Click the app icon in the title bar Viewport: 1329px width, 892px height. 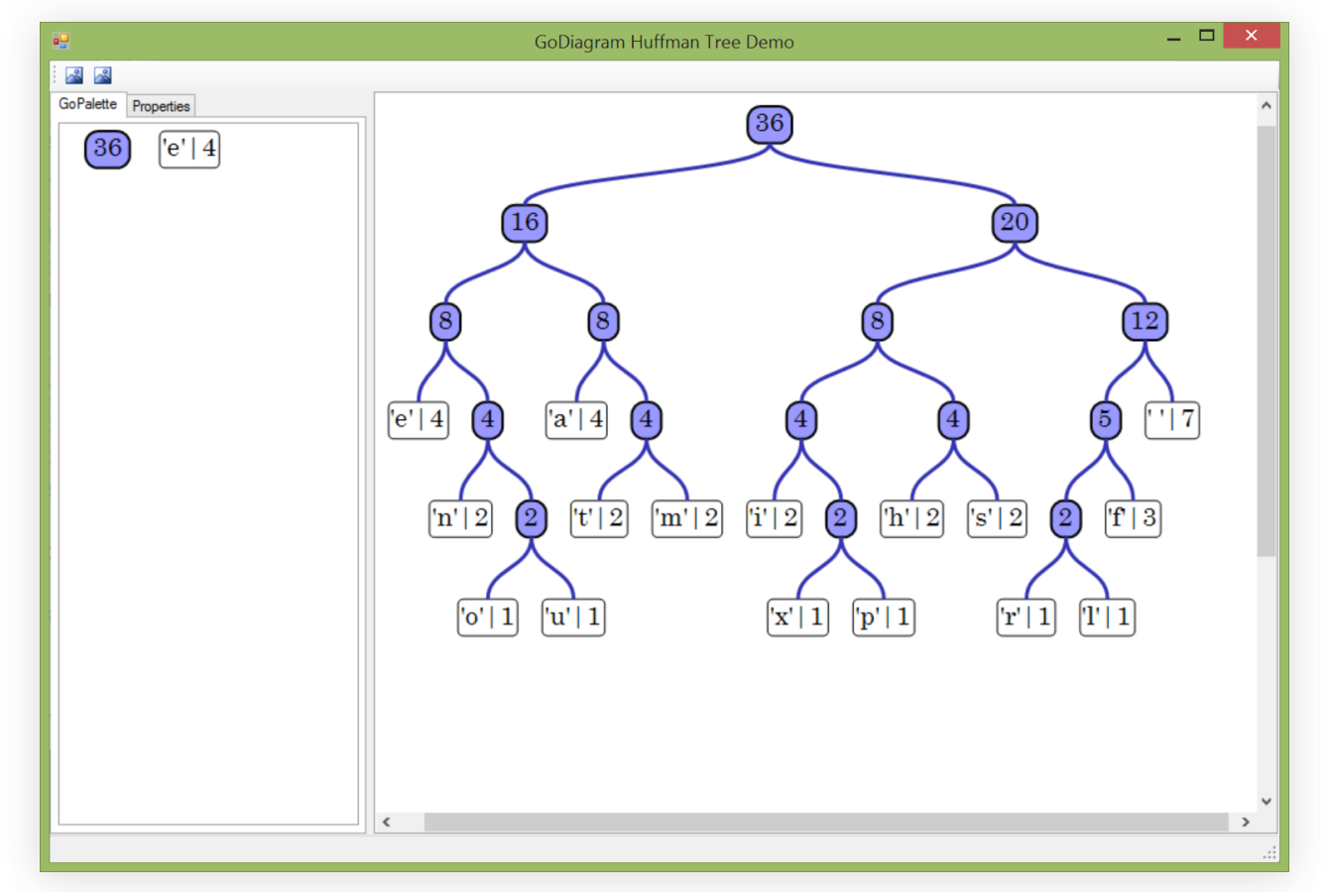61,41
